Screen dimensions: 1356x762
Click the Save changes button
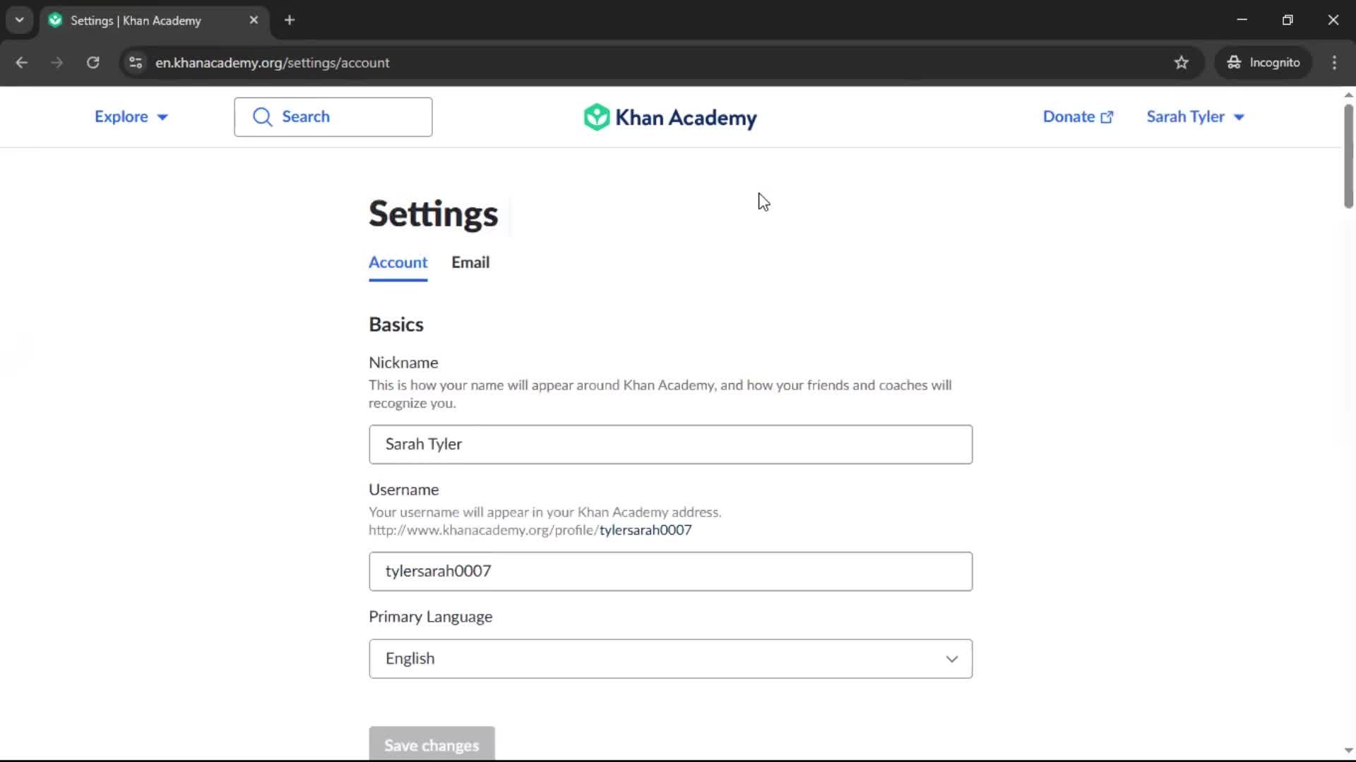(432, 744)
